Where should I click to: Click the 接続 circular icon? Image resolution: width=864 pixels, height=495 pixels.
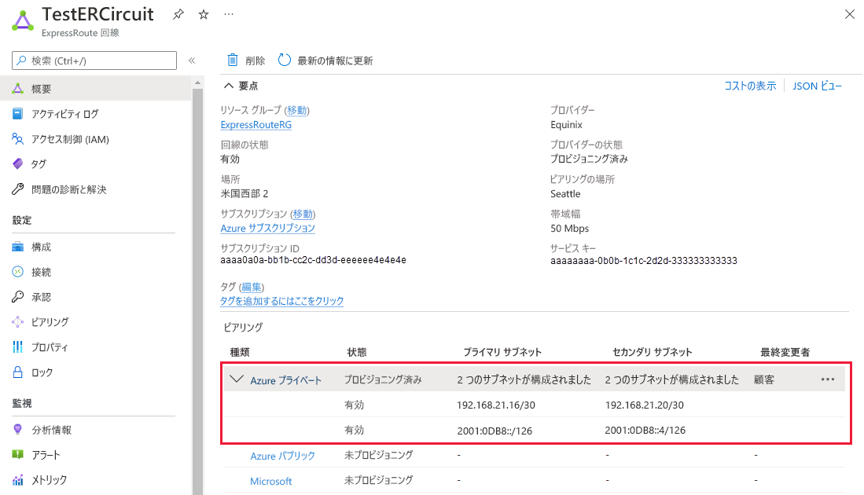click(x=17, y=272)
